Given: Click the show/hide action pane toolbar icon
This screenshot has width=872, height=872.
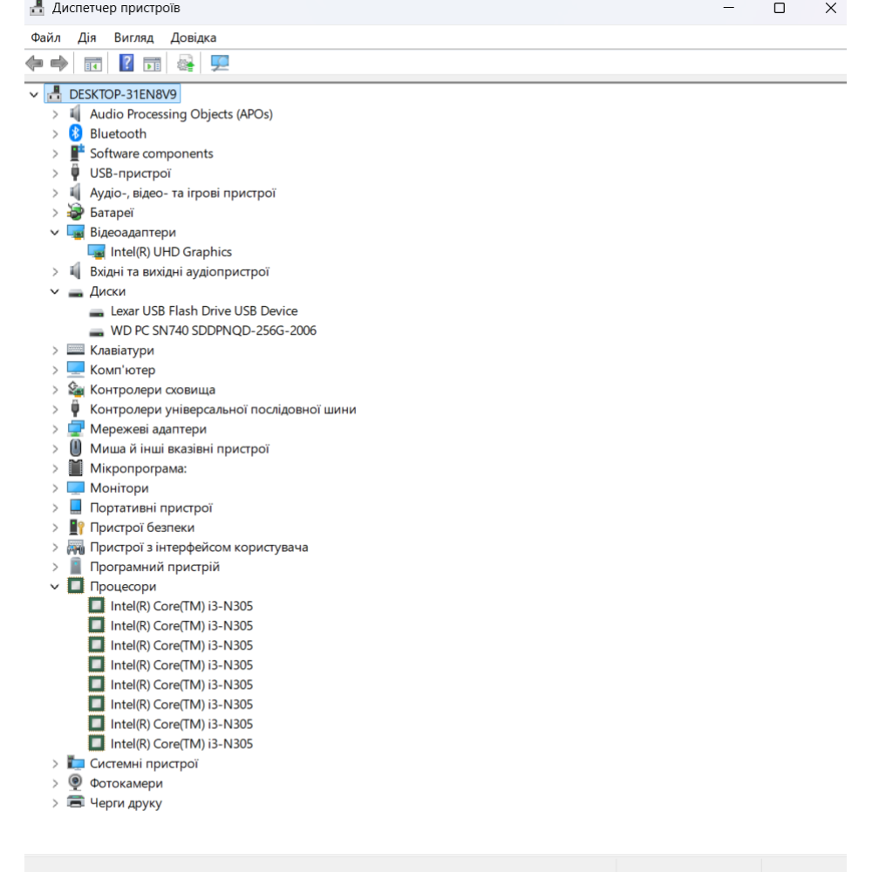Looking at the screenshot, I should pos(151,64).
